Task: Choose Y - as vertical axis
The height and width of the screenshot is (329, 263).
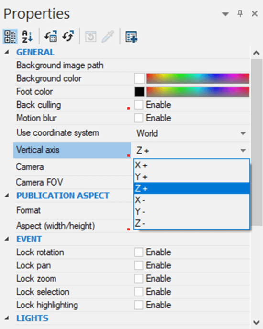Action: coord(191,211)
